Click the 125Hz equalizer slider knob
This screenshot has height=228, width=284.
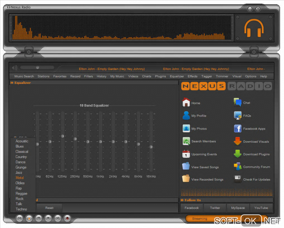(x=62, y=136)
